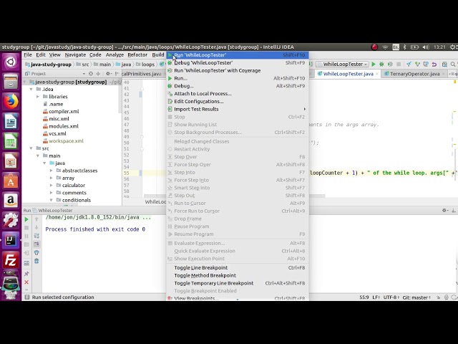Click the Run panel stop square icon
The image size is (458, 344).
coord(26,228)
